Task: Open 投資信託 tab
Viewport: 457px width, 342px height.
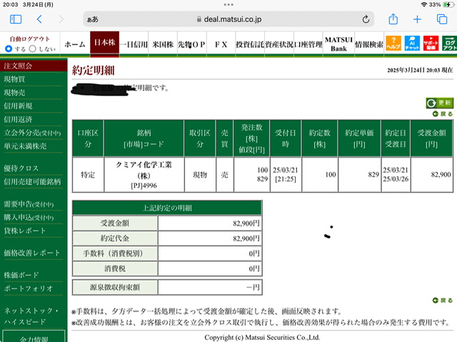Action: pyautogui.click(x=250, y=44)
